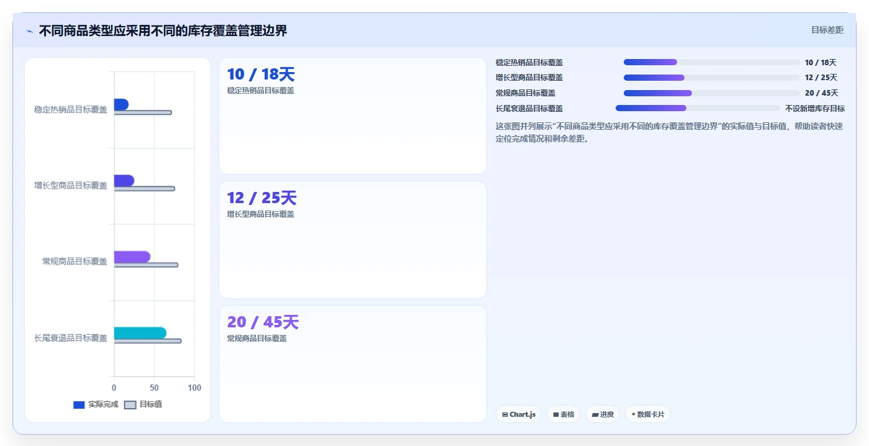The image size is (869, 446).
Task: Click the progress bar for 增长型商品目标覆盖
Action: 711,78
